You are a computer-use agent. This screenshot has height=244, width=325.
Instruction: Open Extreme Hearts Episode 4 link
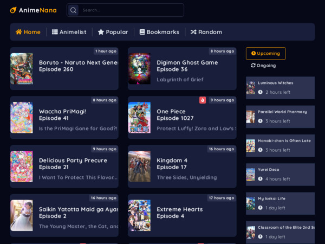tap(179, 213)
